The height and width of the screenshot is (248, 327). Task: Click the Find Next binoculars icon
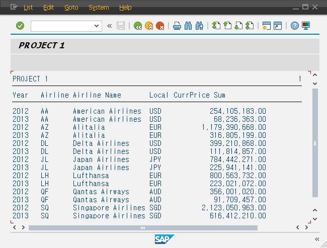pos(199,26)
